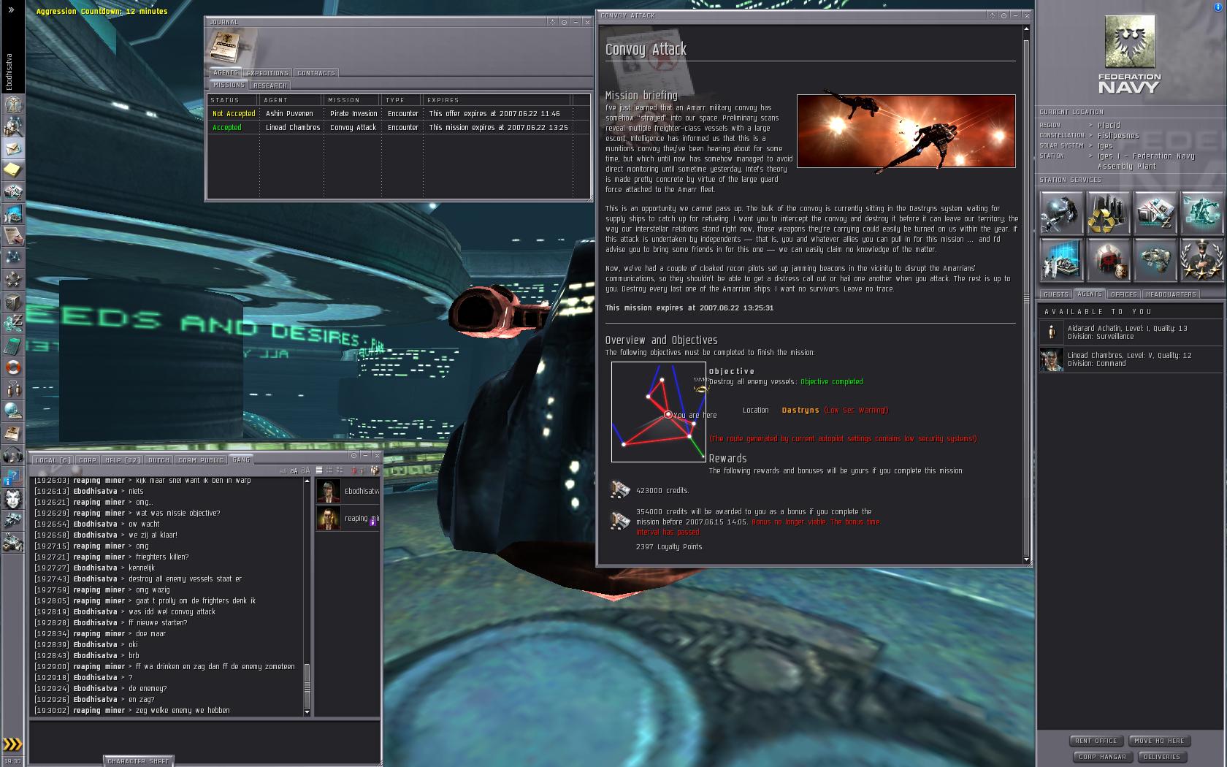Switch chat to the Dutch channel
Screen dimensions: 1227x767
(x=158, y=460)
